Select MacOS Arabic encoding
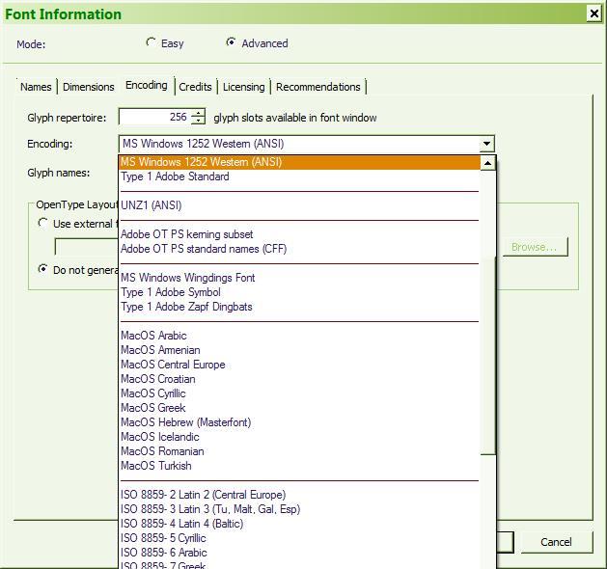 [299, 336]
